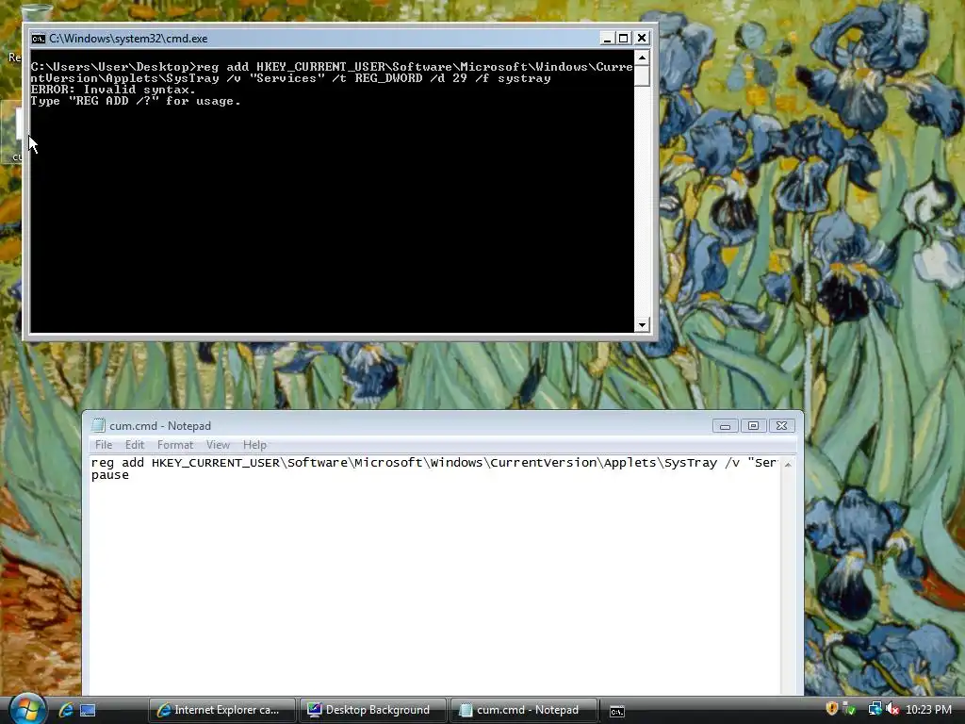Click the word "pause" in Notepad

click(x=110, y=475)
